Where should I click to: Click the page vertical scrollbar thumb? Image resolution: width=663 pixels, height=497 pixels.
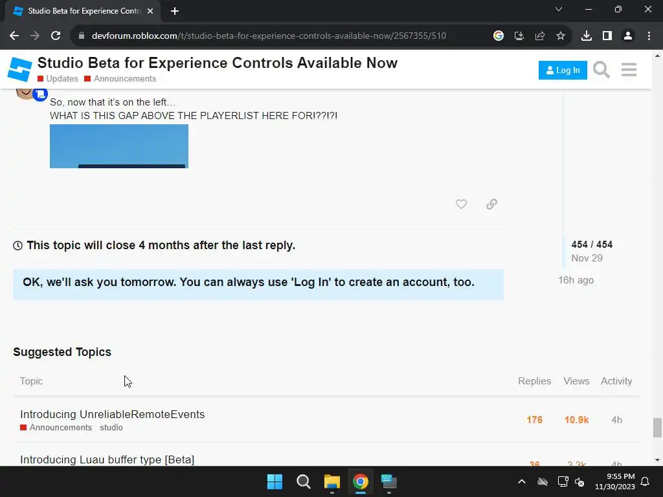(x=657, y=428)
